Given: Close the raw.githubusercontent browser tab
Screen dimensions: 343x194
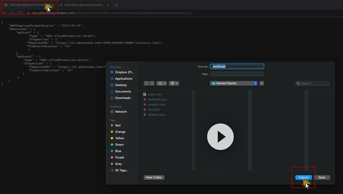Looking at the screenshot, I should [x=108, y=5].
